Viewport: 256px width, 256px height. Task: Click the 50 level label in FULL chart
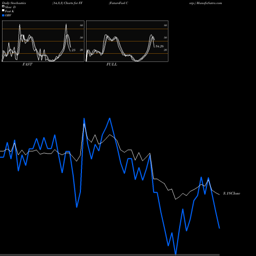tap(165, 38)
